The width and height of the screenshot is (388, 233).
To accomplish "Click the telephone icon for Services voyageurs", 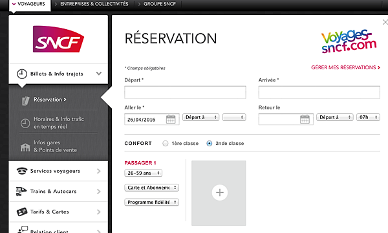I will [22, 171].
